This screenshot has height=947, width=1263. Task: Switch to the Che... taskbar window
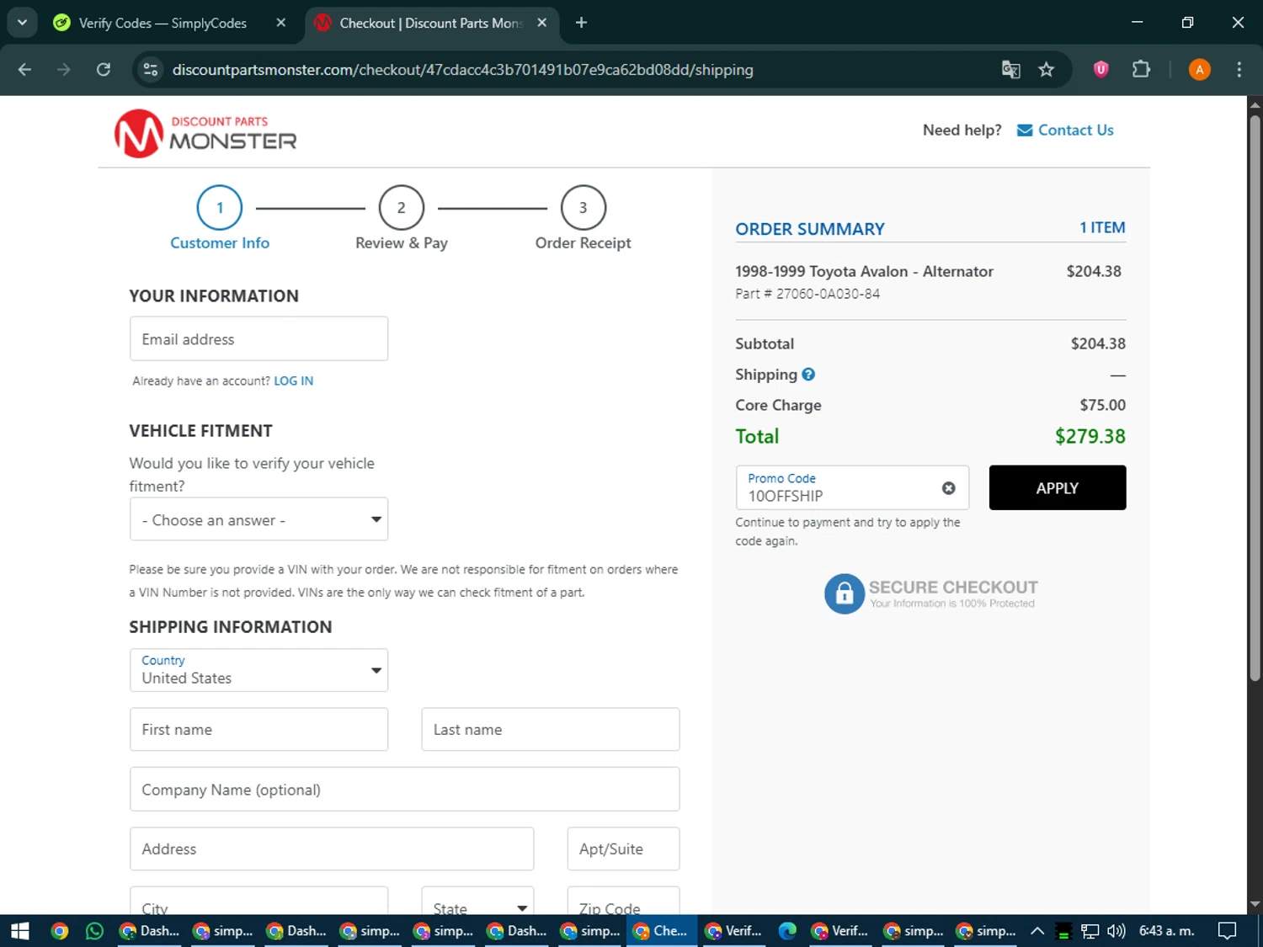[x=661, y=931]
